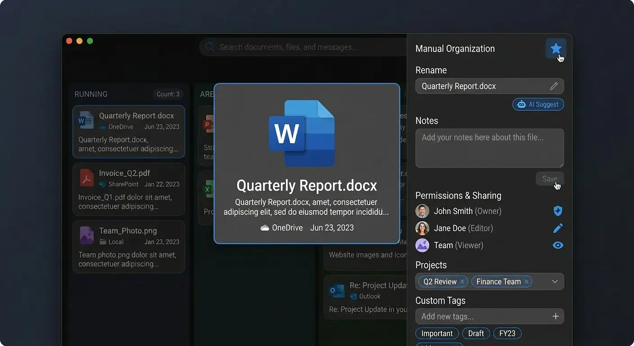This screenshot has width=634, height=346.
Task: Click the pencil icon in the Rename field
Action: point(554,86)
